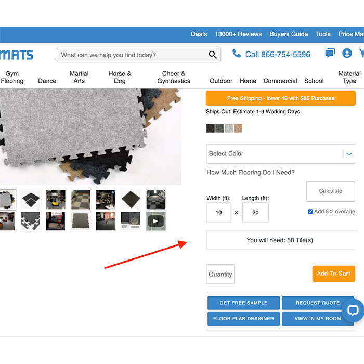Play the product video thumbnail
The image size is (364, 364).
click(x=155, y=221)
